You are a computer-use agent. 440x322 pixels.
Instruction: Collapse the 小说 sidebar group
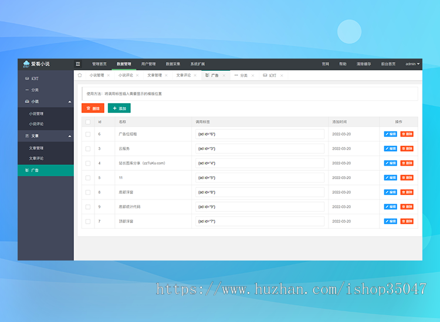[x=46, y=101]
